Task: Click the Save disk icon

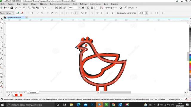Action: tap(12, 8)
